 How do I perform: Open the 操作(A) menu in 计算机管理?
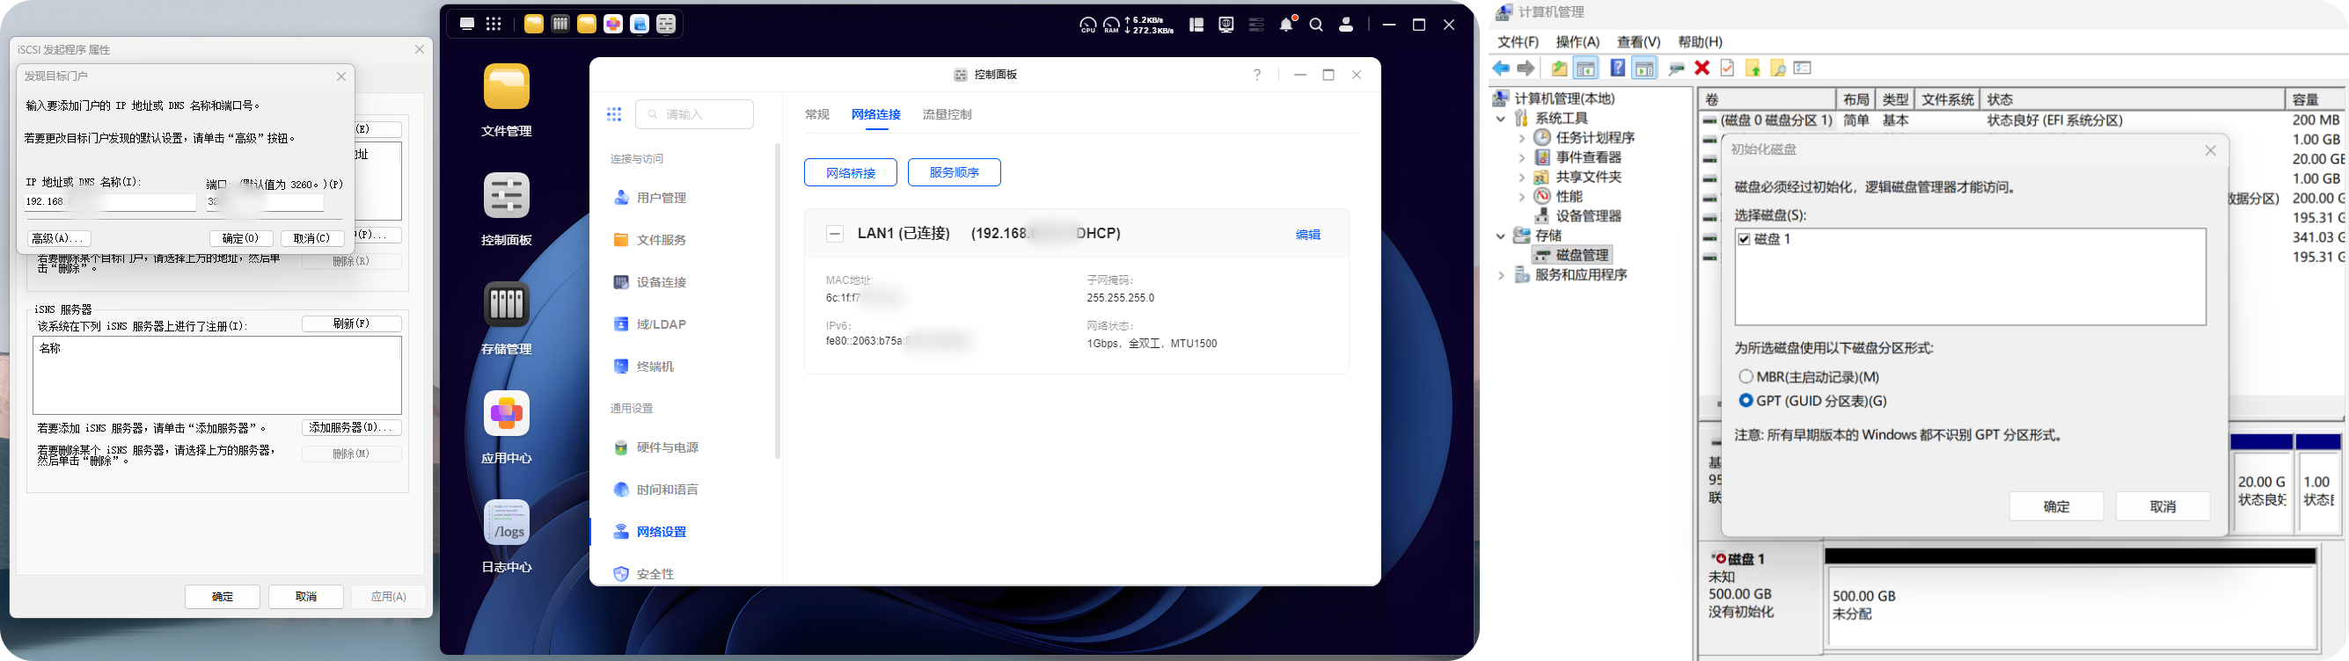(x=1577, y=42)
